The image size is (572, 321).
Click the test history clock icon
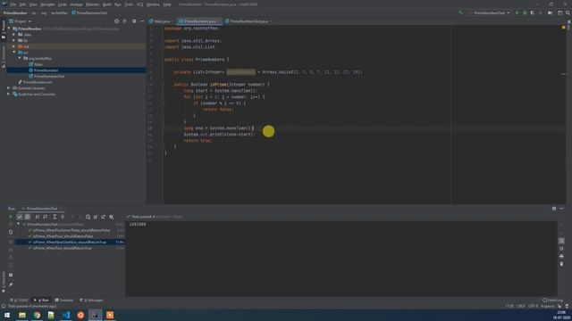tap(88, 217)
